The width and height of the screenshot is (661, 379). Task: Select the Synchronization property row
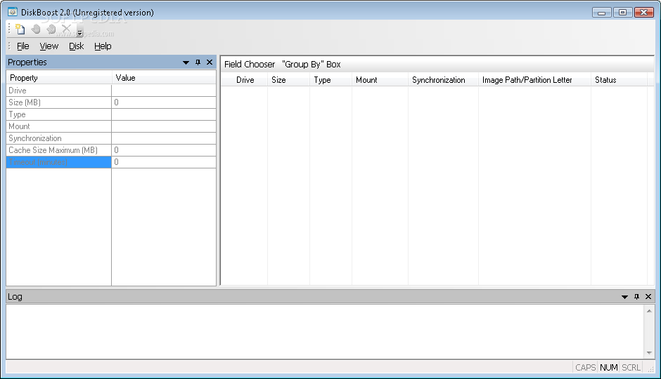[59, 138]
